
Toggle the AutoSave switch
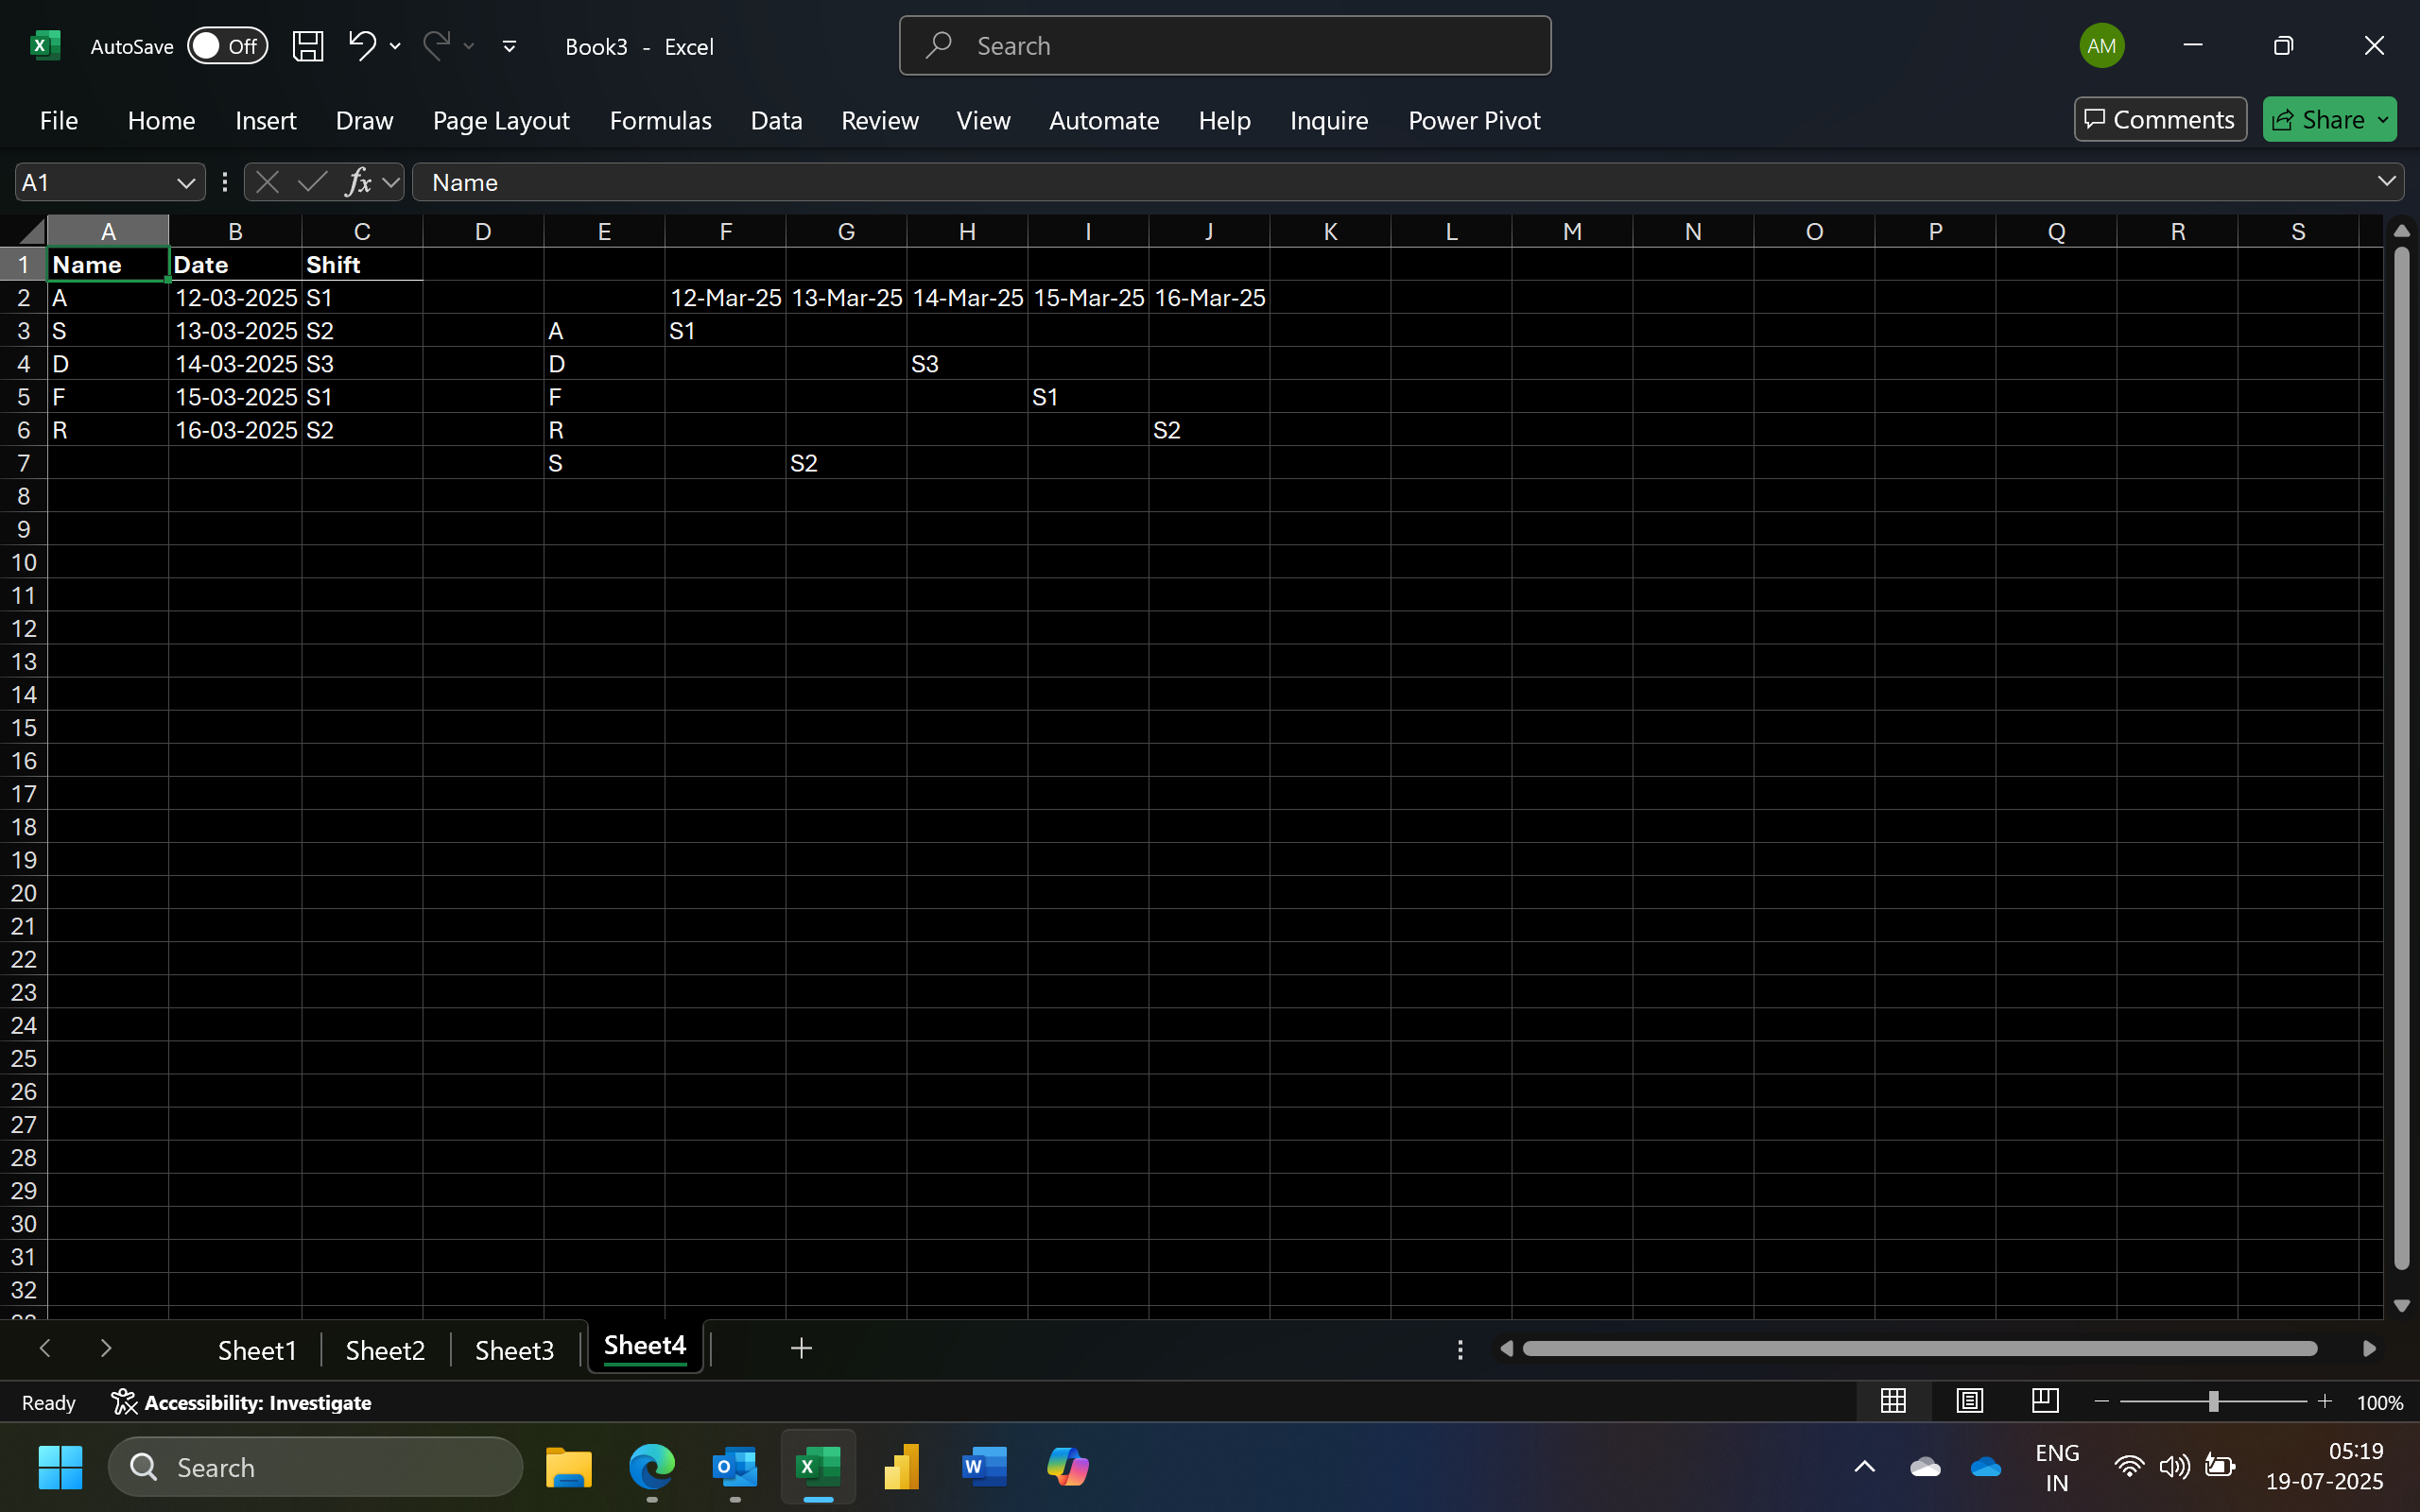pyautogui.click(x=228, y=46)
